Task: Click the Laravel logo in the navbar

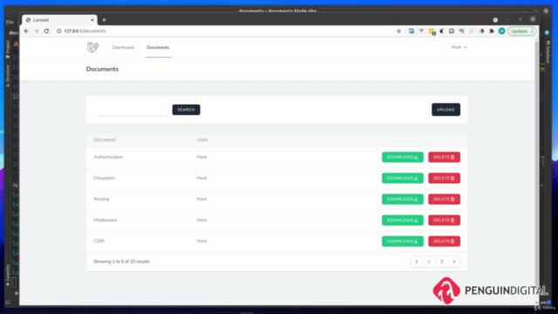Action: [x=93, y=47]
